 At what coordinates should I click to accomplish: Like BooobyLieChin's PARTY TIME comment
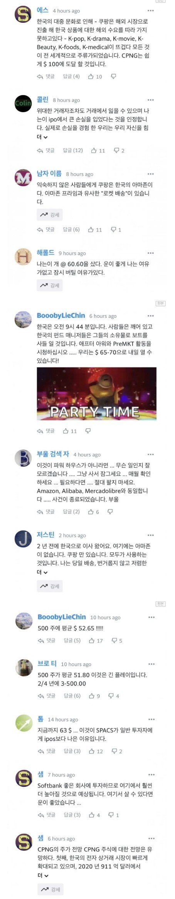tap(70, 431)
